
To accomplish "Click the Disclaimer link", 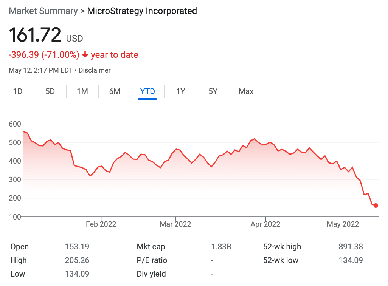I will coord(95,70).
